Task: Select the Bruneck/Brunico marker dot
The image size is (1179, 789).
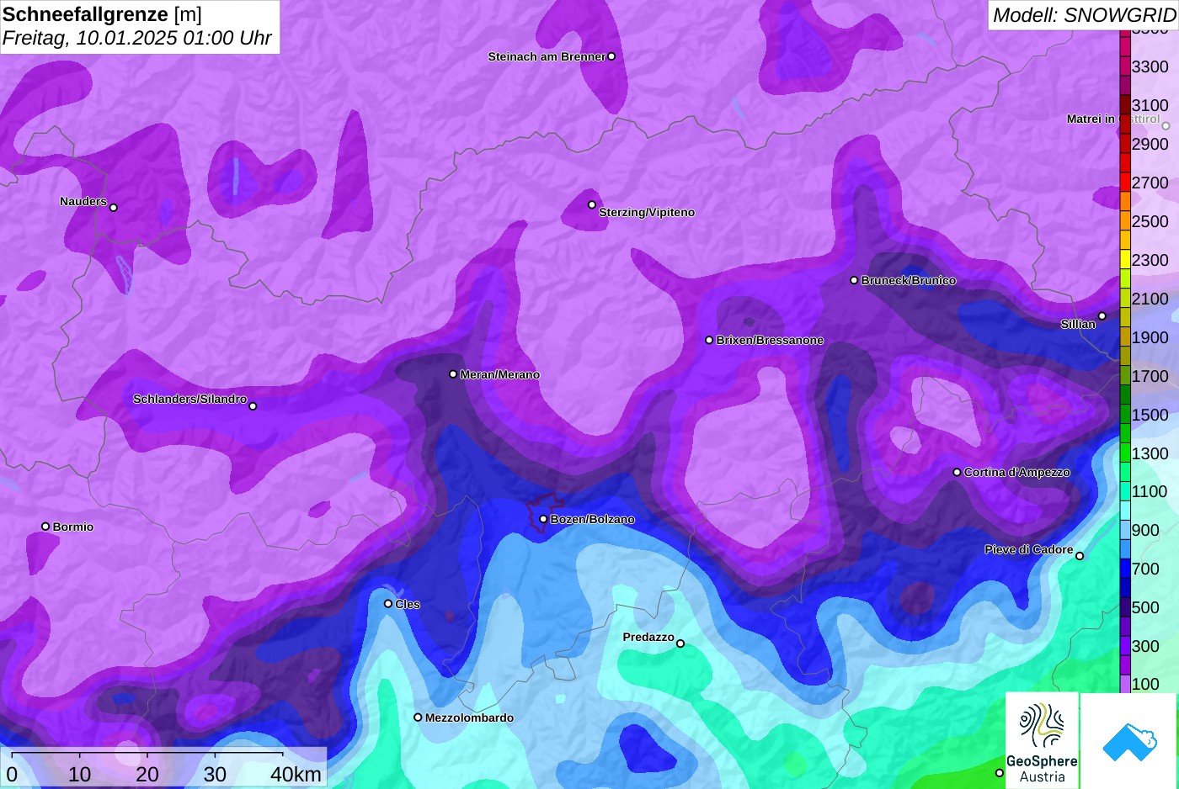Action: 854,280
